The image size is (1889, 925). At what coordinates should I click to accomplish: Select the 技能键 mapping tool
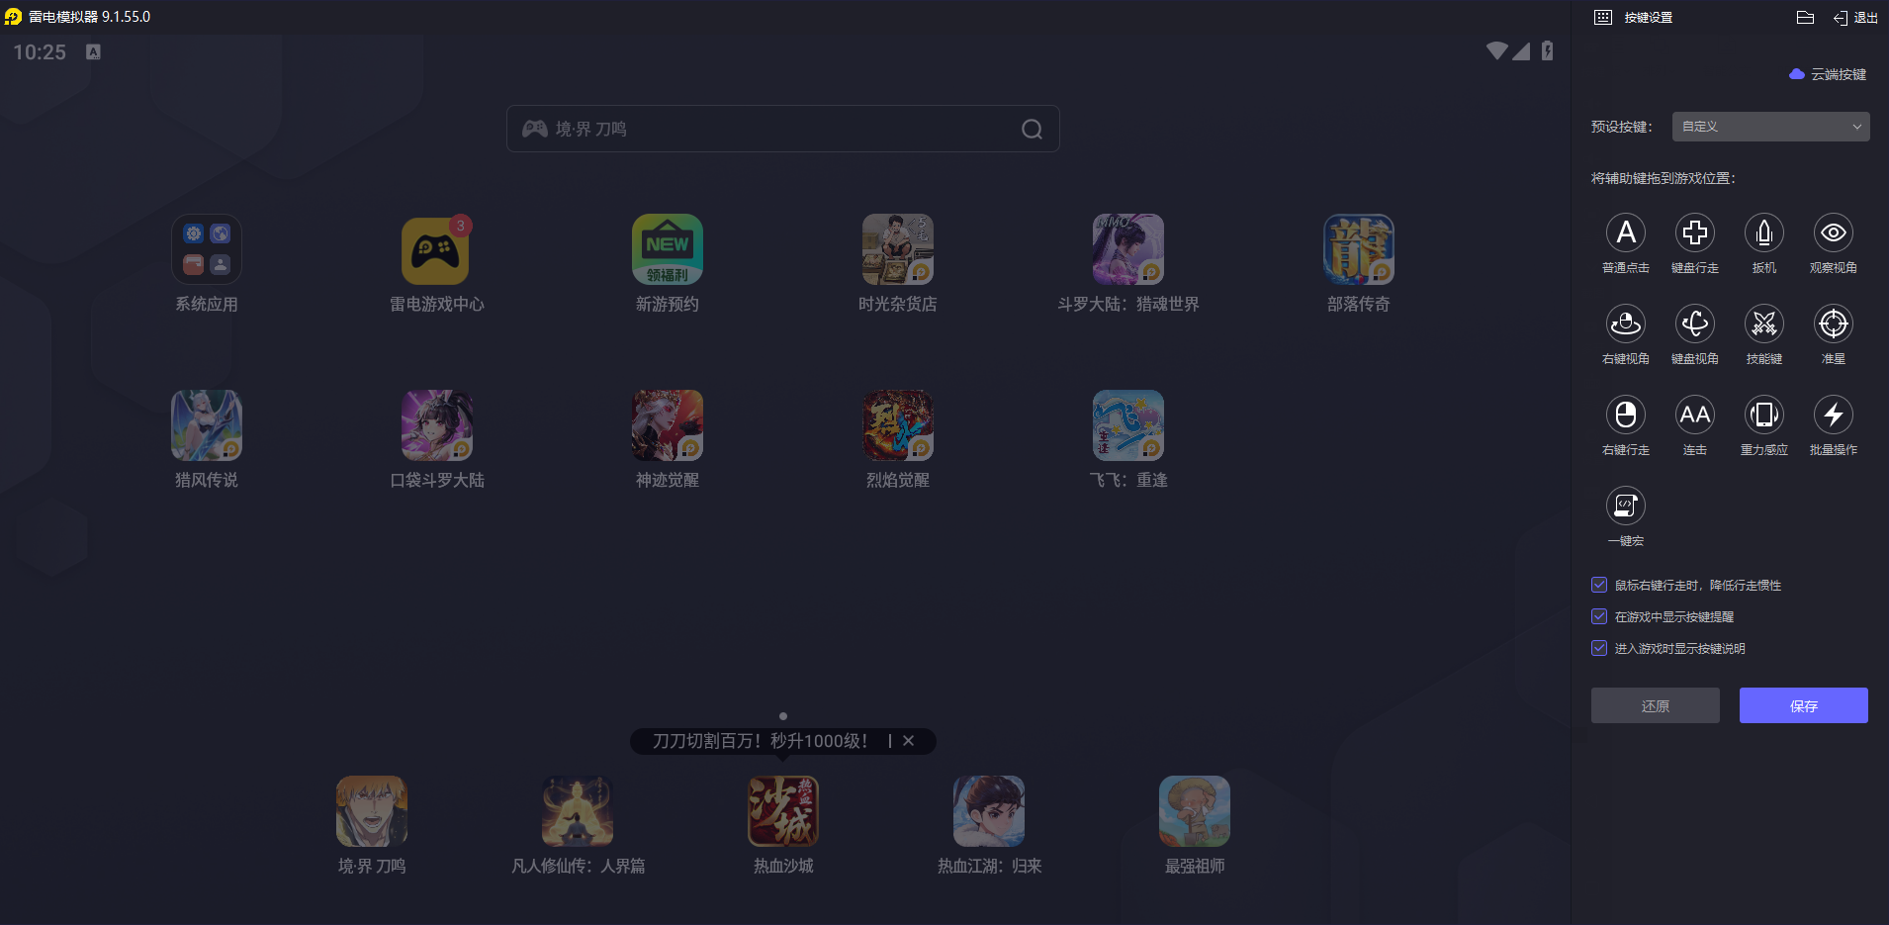tap(1764, 324)
